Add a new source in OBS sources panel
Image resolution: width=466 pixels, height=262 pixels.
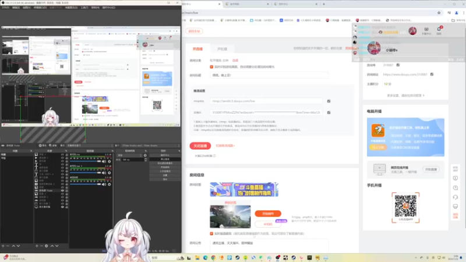(x=37, y=246)
